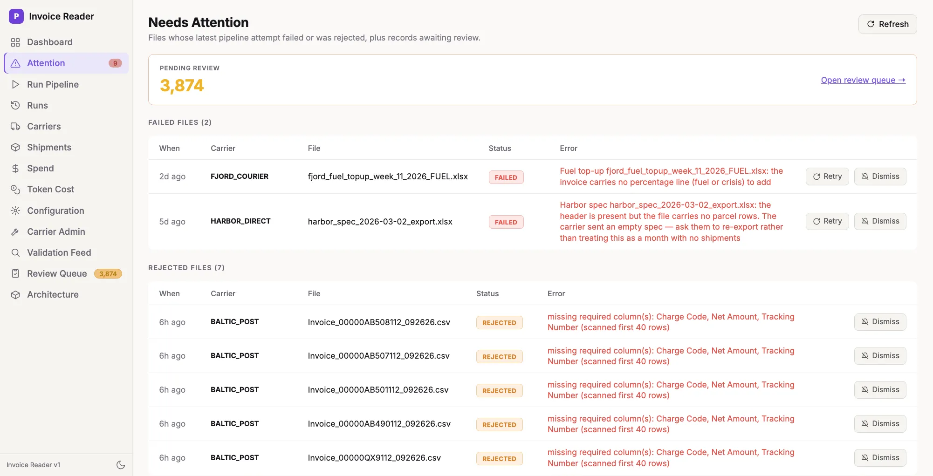Image resolution: width=933 pixels, height=476 pixels.
Task: Click the Review Queue clipboard icon
Action: 15,273
